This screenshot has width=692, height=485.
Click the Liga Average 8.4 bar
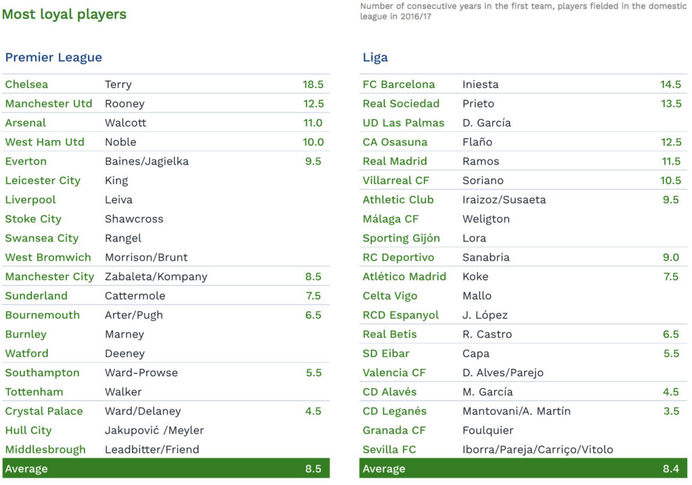pyautogui.click(x=523, y=469)
